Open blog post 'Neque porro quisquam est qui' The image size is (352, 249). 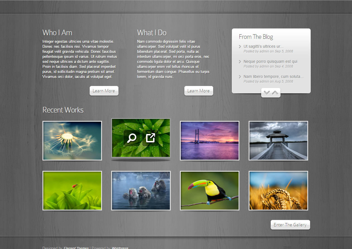[x=270, y=61]
